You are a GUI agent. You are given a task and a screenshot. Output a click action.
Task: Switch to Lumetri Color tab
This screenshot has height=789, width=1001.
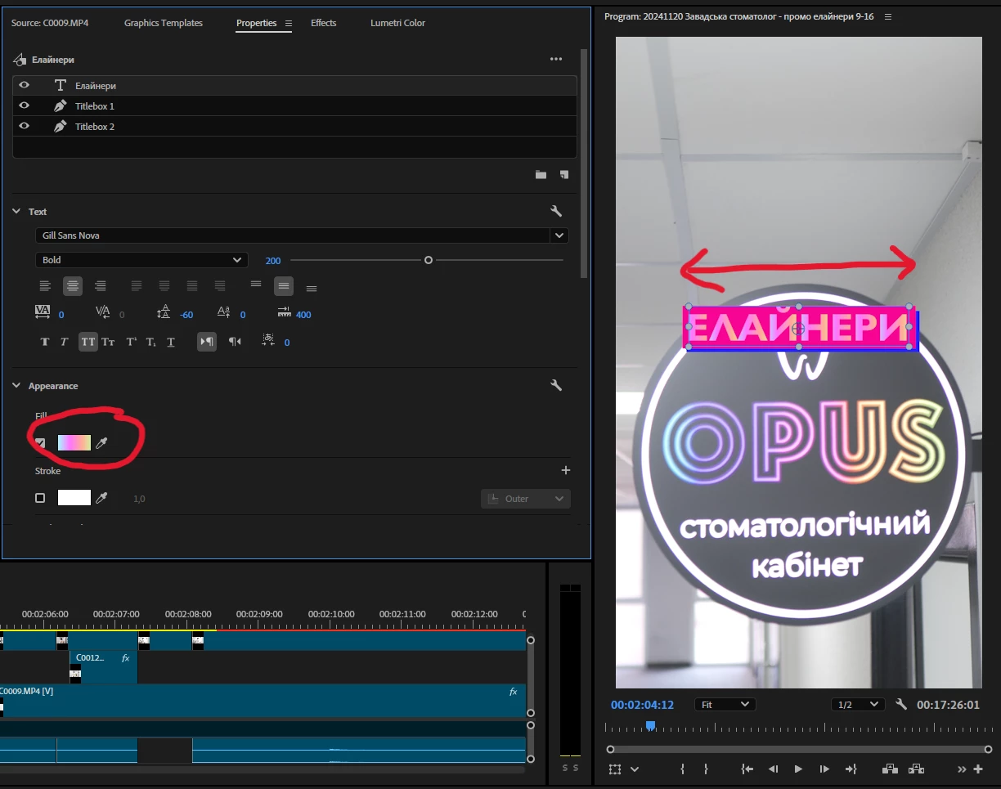397,23
